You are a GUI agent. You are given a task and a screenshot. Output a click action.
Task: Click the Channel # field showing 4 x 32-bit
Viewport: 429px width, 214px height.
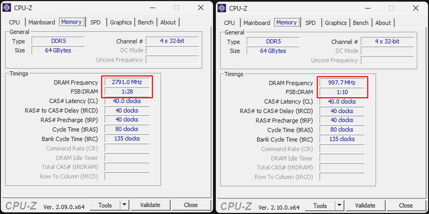tap(172, 41)
